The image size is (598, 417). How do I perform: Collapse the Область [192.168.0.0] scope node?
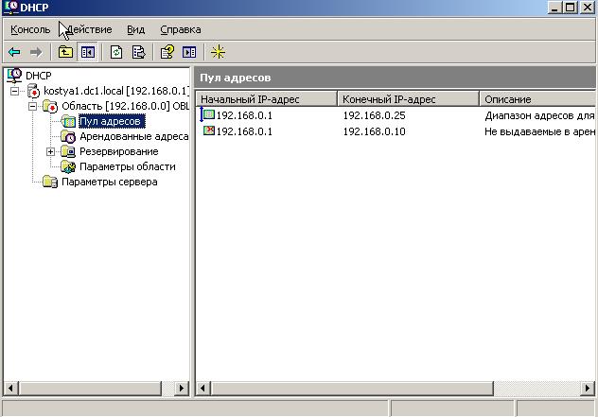click(33, 106)
